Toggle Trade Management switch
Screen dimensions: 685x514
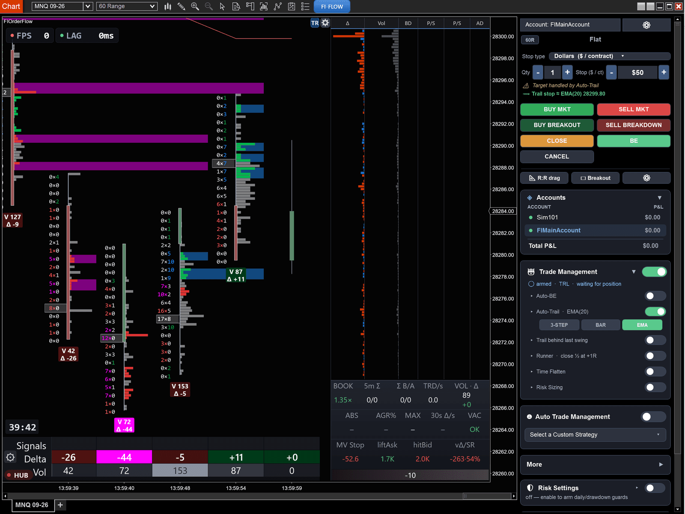click(x=655, y=272)
